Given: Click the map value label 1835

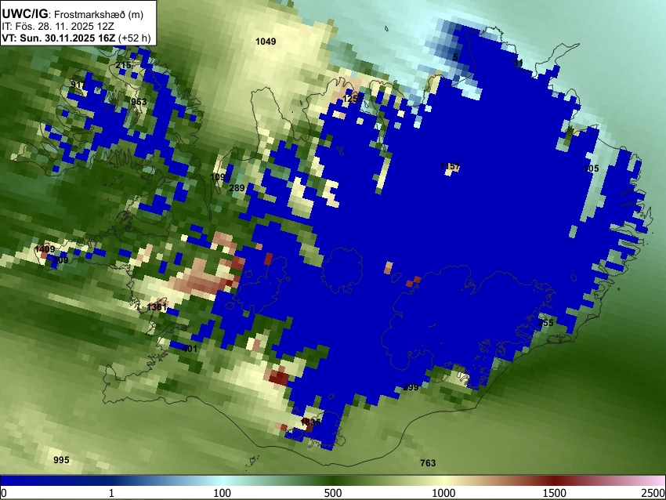Looking at the screenshot, I should pyautogui.click(x=310, y=422).
